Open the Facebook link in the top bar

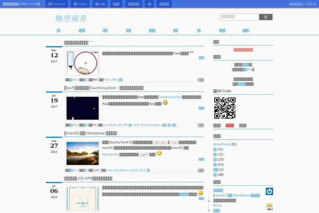tap(56, 4)
